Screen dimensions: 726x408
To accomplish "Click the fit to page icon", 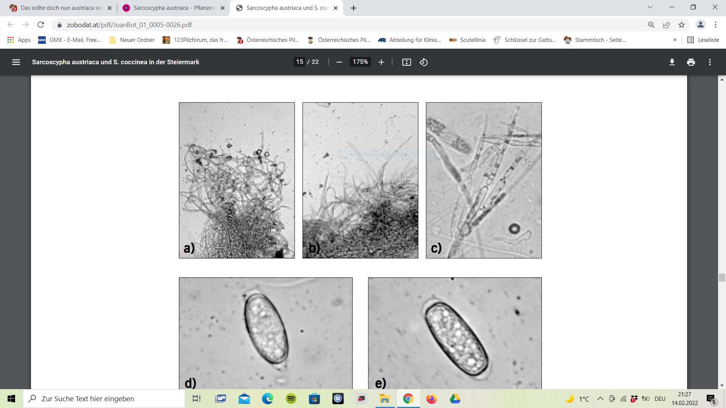I will coord(406,62).
